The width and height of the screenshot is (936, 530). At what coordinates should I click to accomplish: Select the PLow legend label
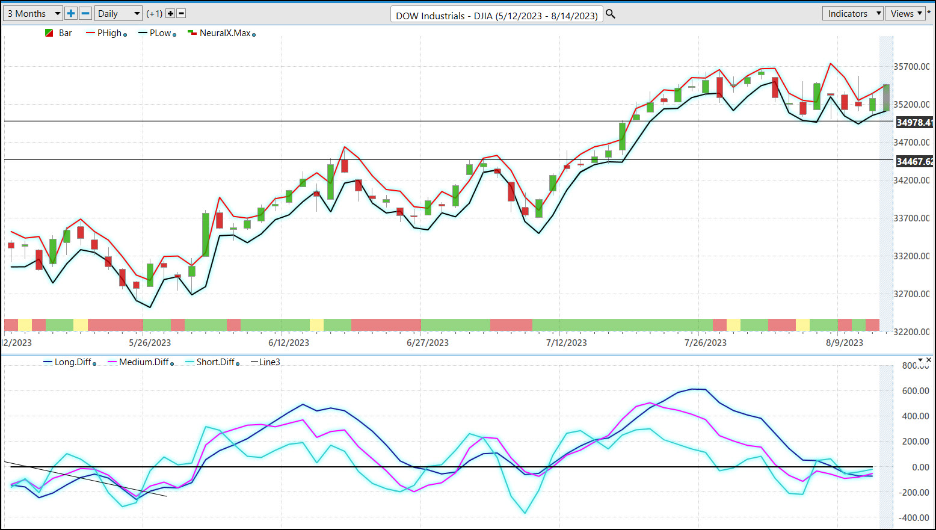(161, 33)
